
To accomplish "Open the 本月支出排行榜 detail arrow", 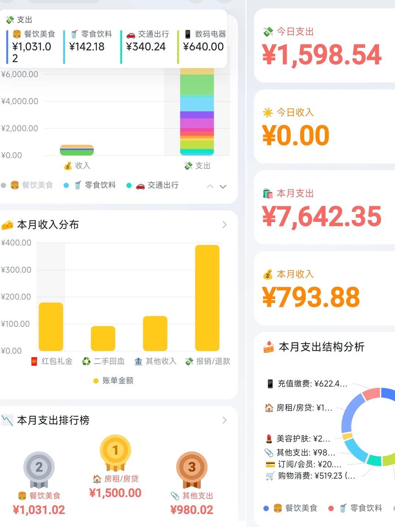I will click(x=225, y=421).
